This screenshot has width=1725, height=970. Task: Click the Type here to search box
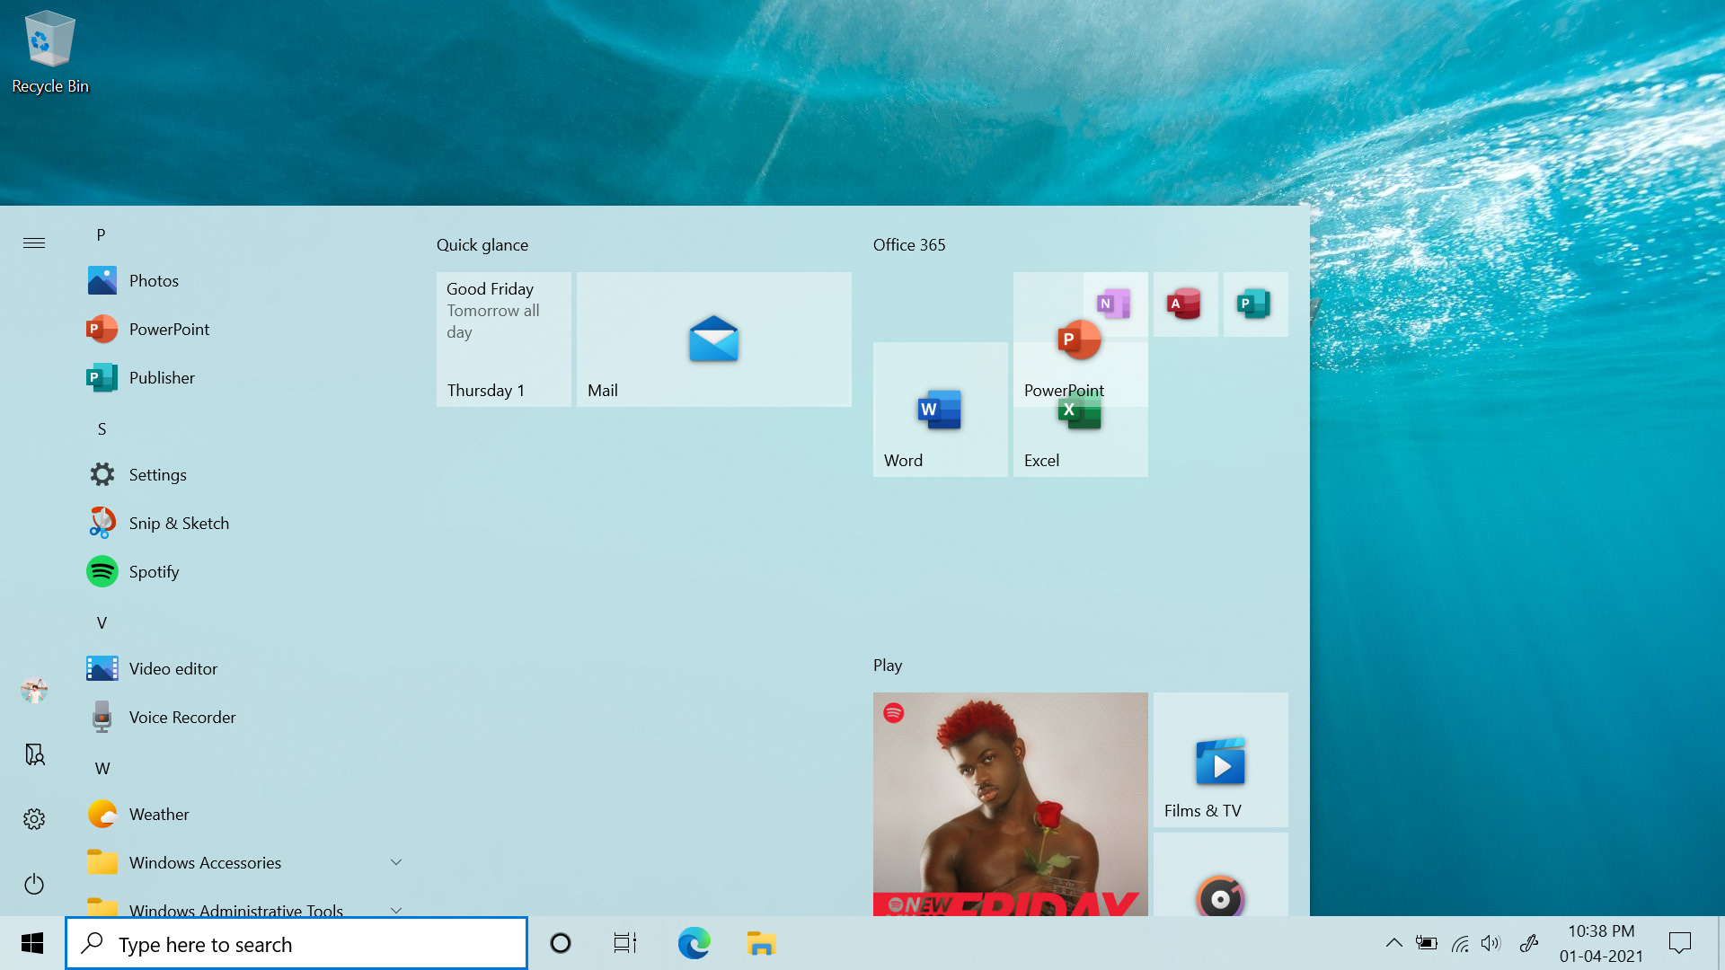pos(296,943)
